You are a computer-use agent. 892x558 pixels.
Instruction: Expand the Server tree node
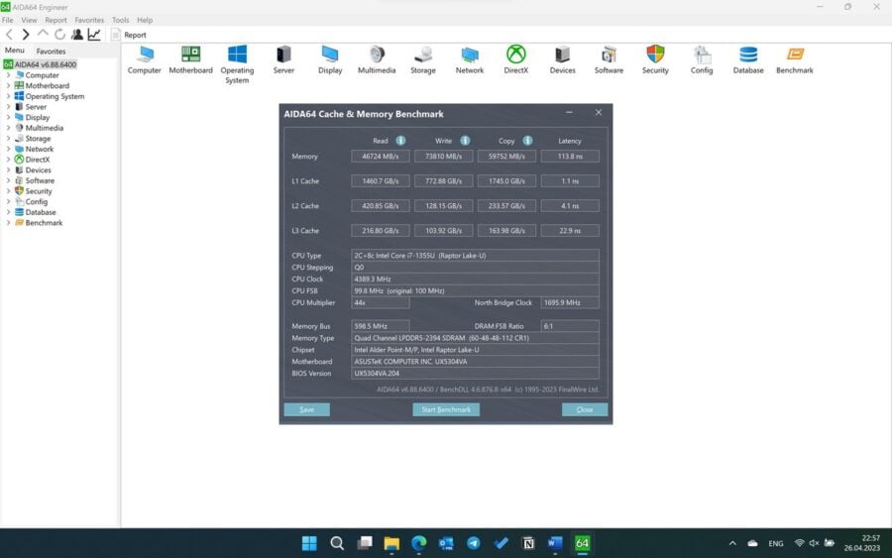8,107
